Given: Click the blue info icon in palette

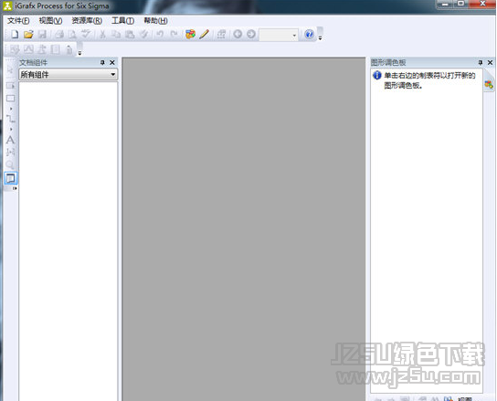Looking at the screenshot, I should tap(377, 76).
